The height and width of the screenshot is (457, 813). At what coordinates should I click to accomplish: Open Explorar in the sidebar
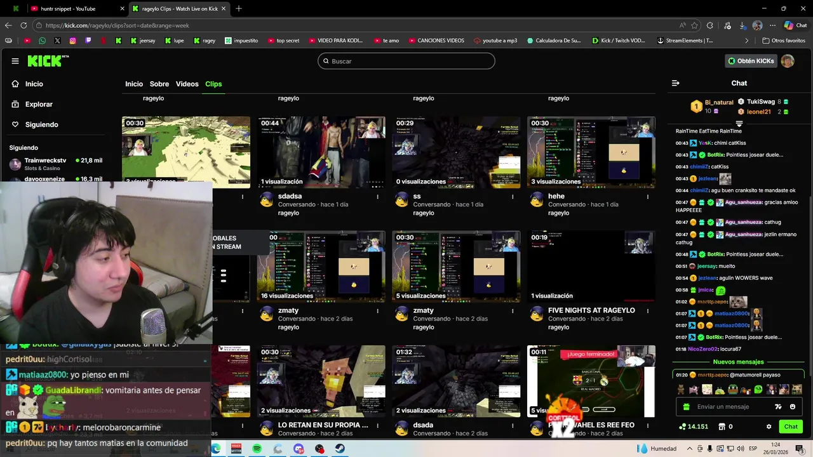click(32, 104)
